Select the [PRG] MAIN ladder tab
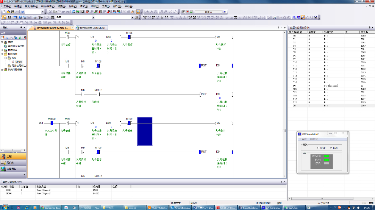Image resolution: width=375 pixels, height=210 pixels. [52, 28]
